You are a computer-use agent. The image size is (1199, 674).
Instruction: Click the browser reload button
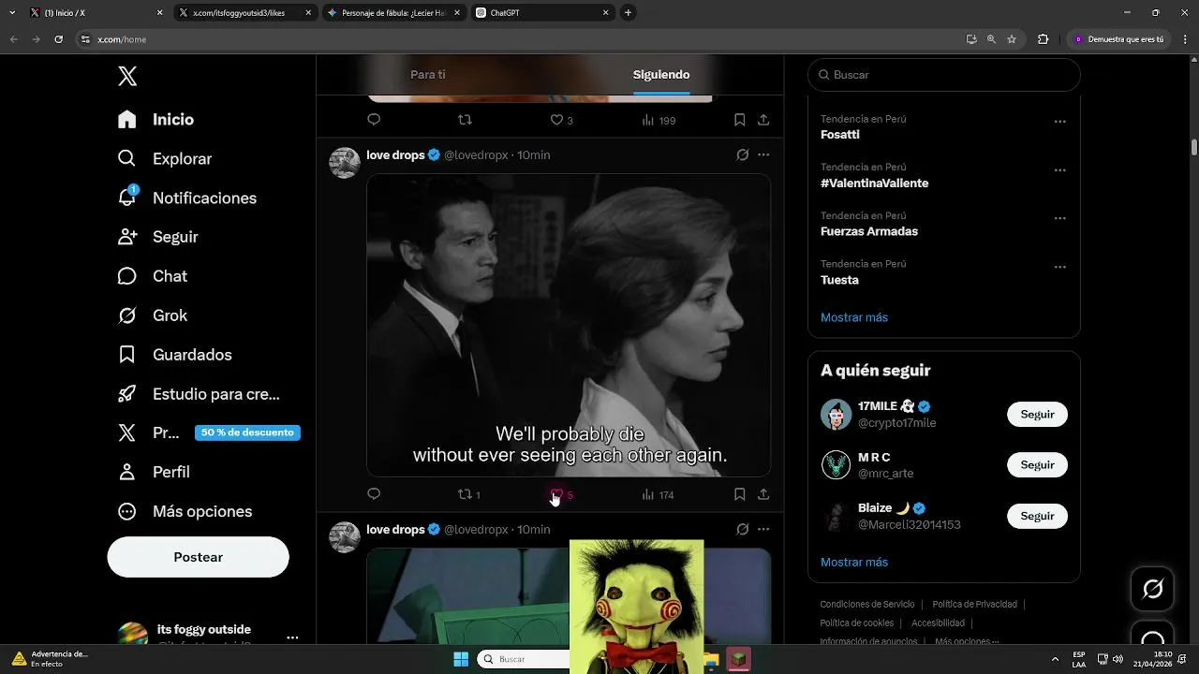pos(58,39)
